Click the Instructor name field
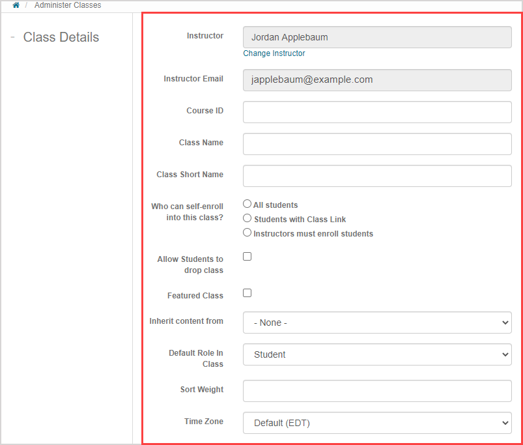 pyautogui.click(x=376, y=37)
